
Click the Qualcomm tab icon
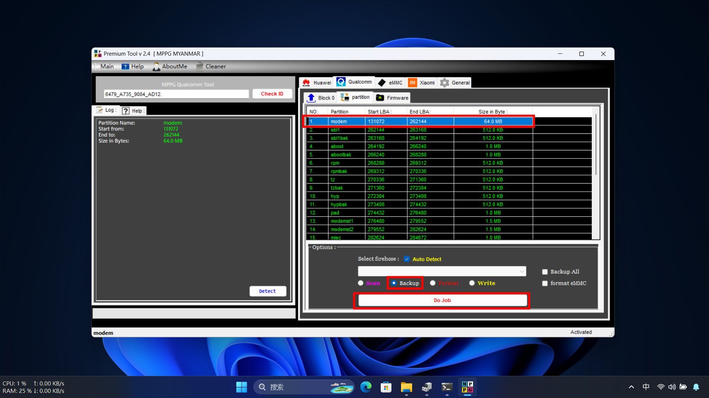coord(341,82)
